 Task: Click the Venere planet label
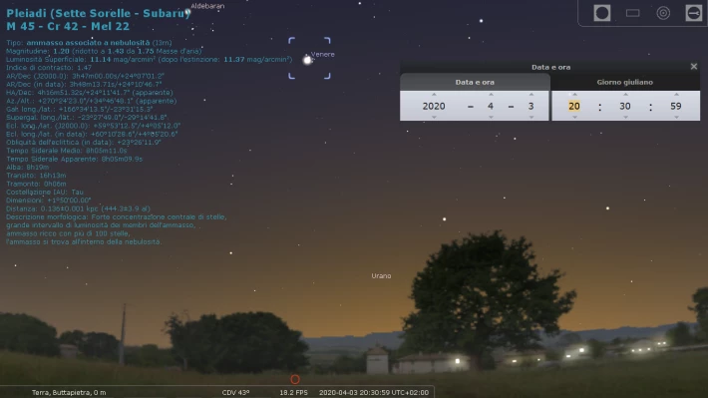click(323, 54)
